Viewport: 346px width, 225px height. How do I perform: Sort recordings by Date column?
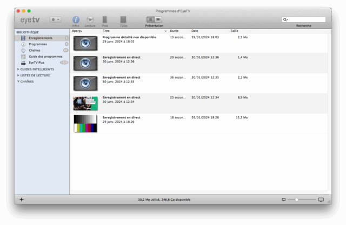coord(195,31)
